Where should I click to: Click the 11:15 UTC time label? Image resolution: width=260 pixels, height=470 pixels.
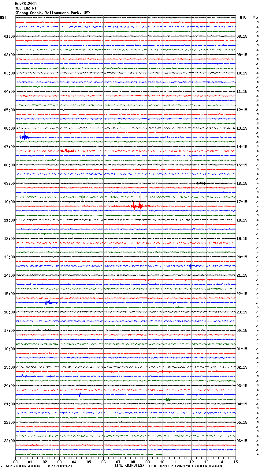tap(242, 92)
